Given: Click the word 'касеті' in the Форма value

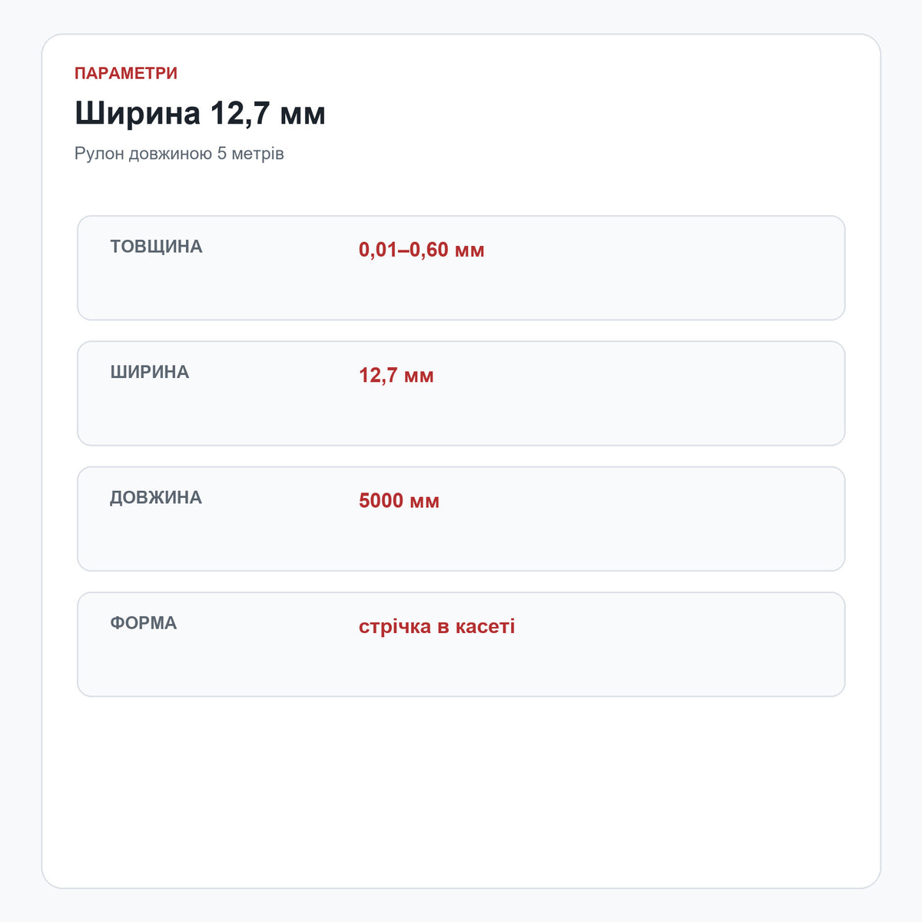Looking at the screenshot, I should point(486,626).
